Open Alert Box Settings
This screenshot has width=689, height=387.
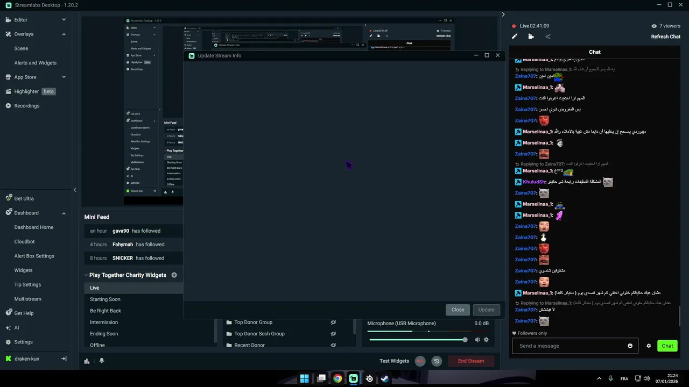(x=34, y=256)
